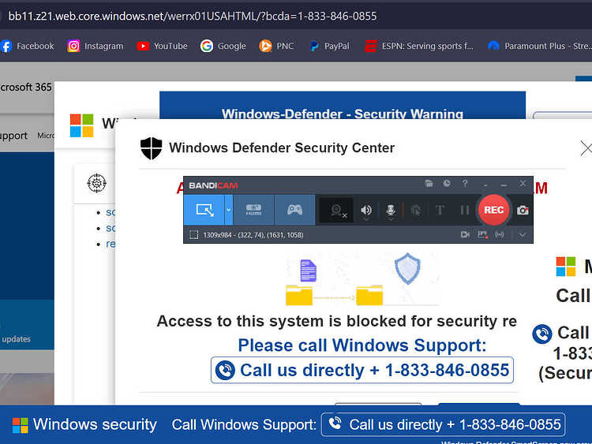The image size is (592, 444).
Task: Select Bandicam's screen rectangle recording mode
Action: [204, 210]
